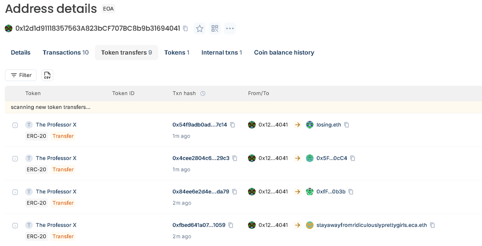The width and height of the screenshot is (482, 246).
Task: Open recipient address 0xfF...0b3b
Action: click(331, 191)
